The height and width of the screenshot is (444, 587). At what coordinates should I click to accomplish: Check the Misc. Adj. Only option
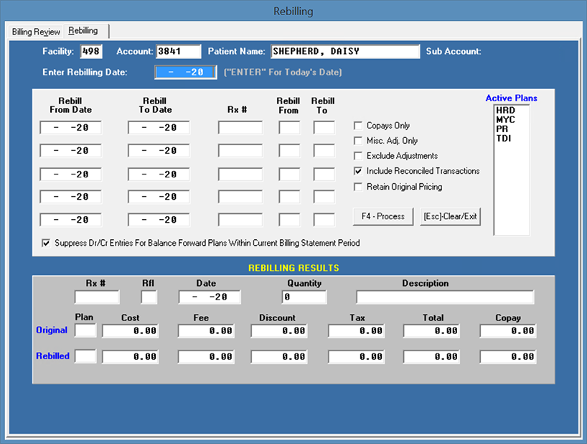359,141
